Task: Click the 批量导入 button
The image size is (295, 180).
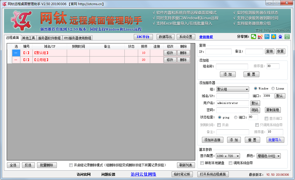Action: [275, 140]
